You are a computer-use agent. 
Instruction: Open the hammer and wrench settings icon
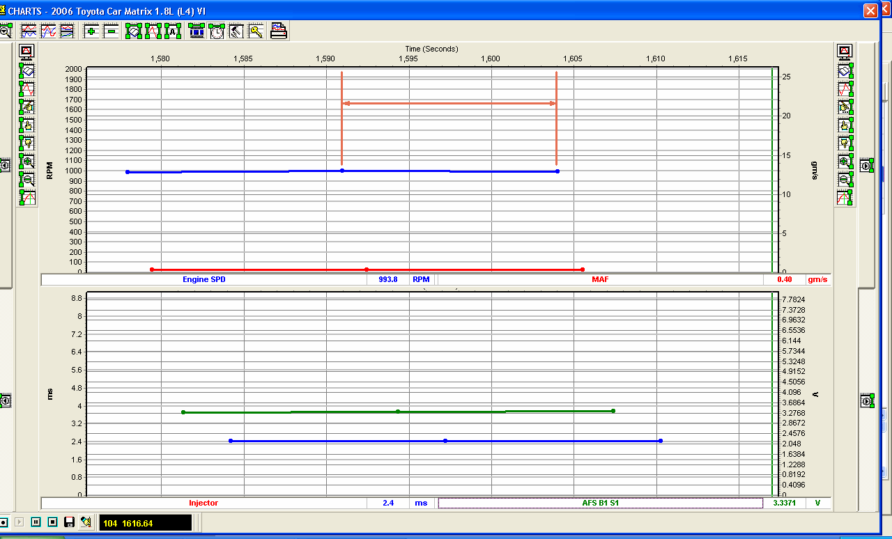(x=237, y=31)
